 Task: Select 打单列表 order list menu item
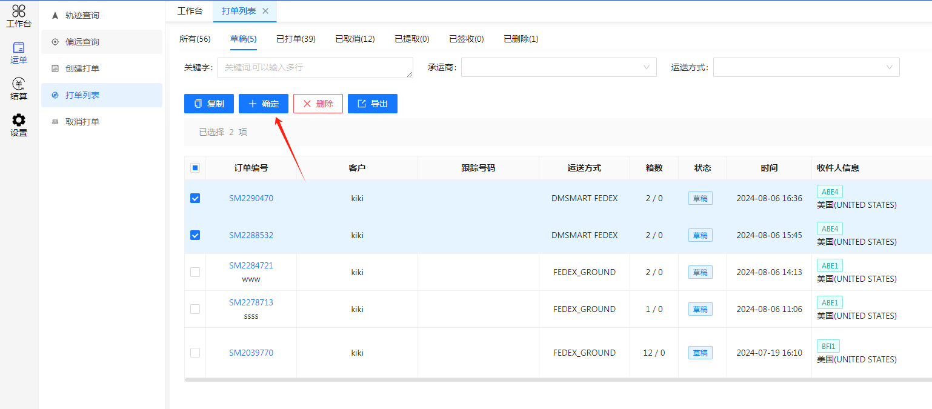pyautogui.click(x=102, y=95)
